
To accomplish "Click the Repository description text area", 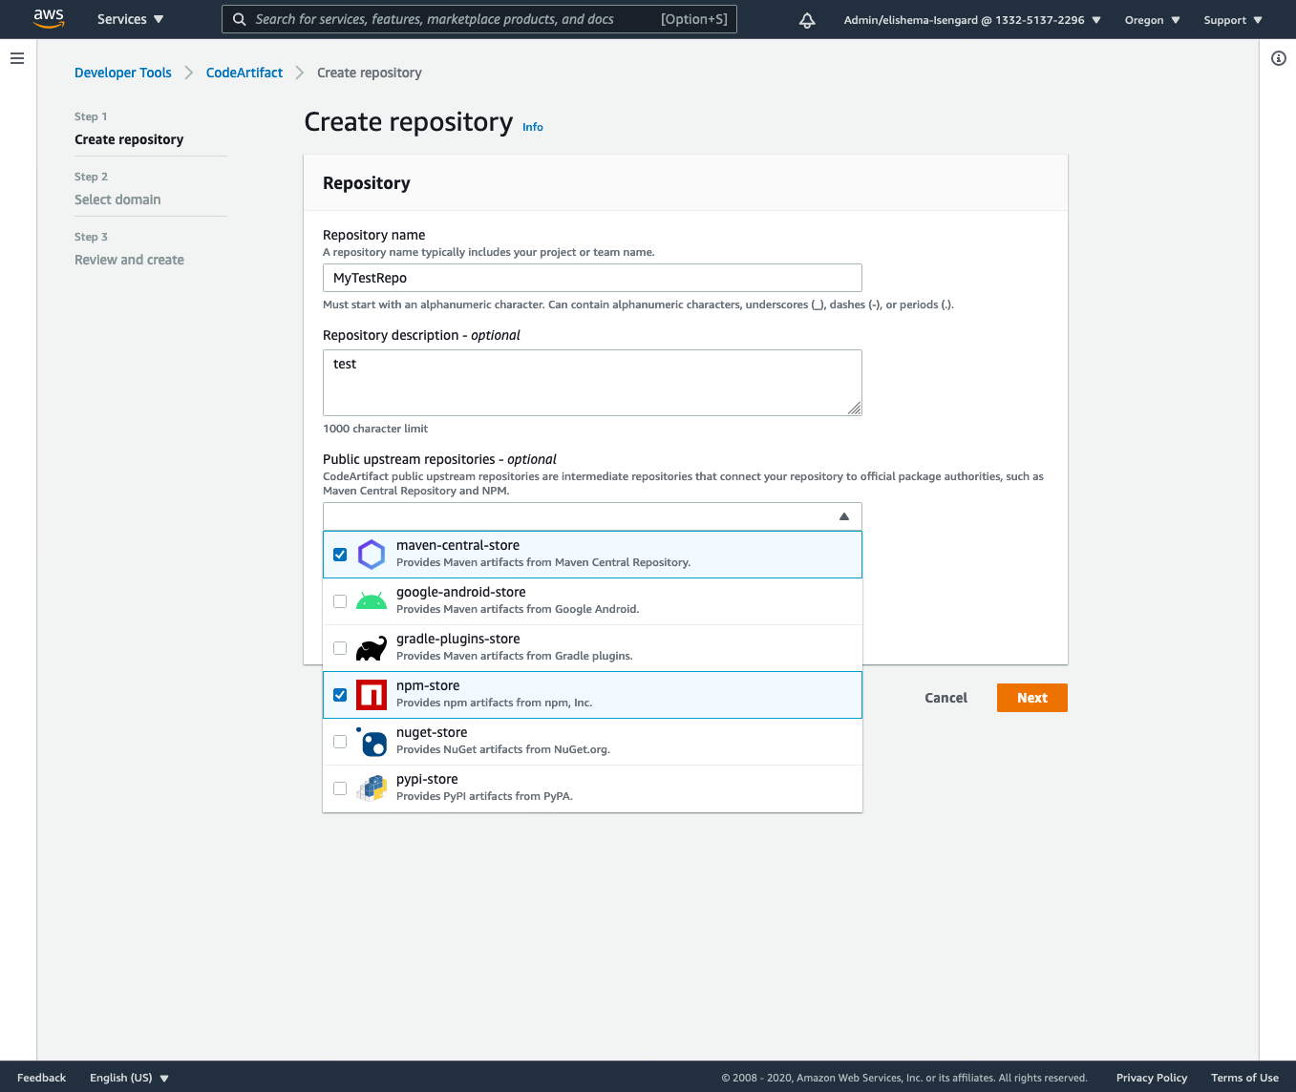I will pyautogui.click(x=592, y=383).
